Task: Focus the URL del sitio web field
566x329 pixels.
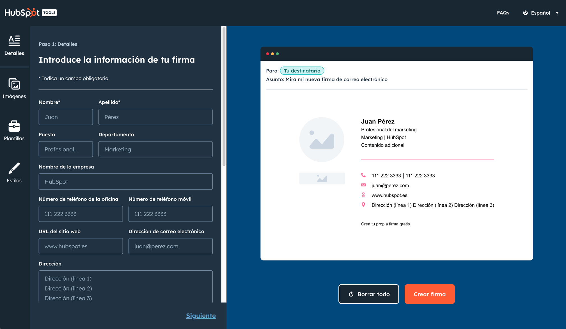Action: (x=81, y=246)
